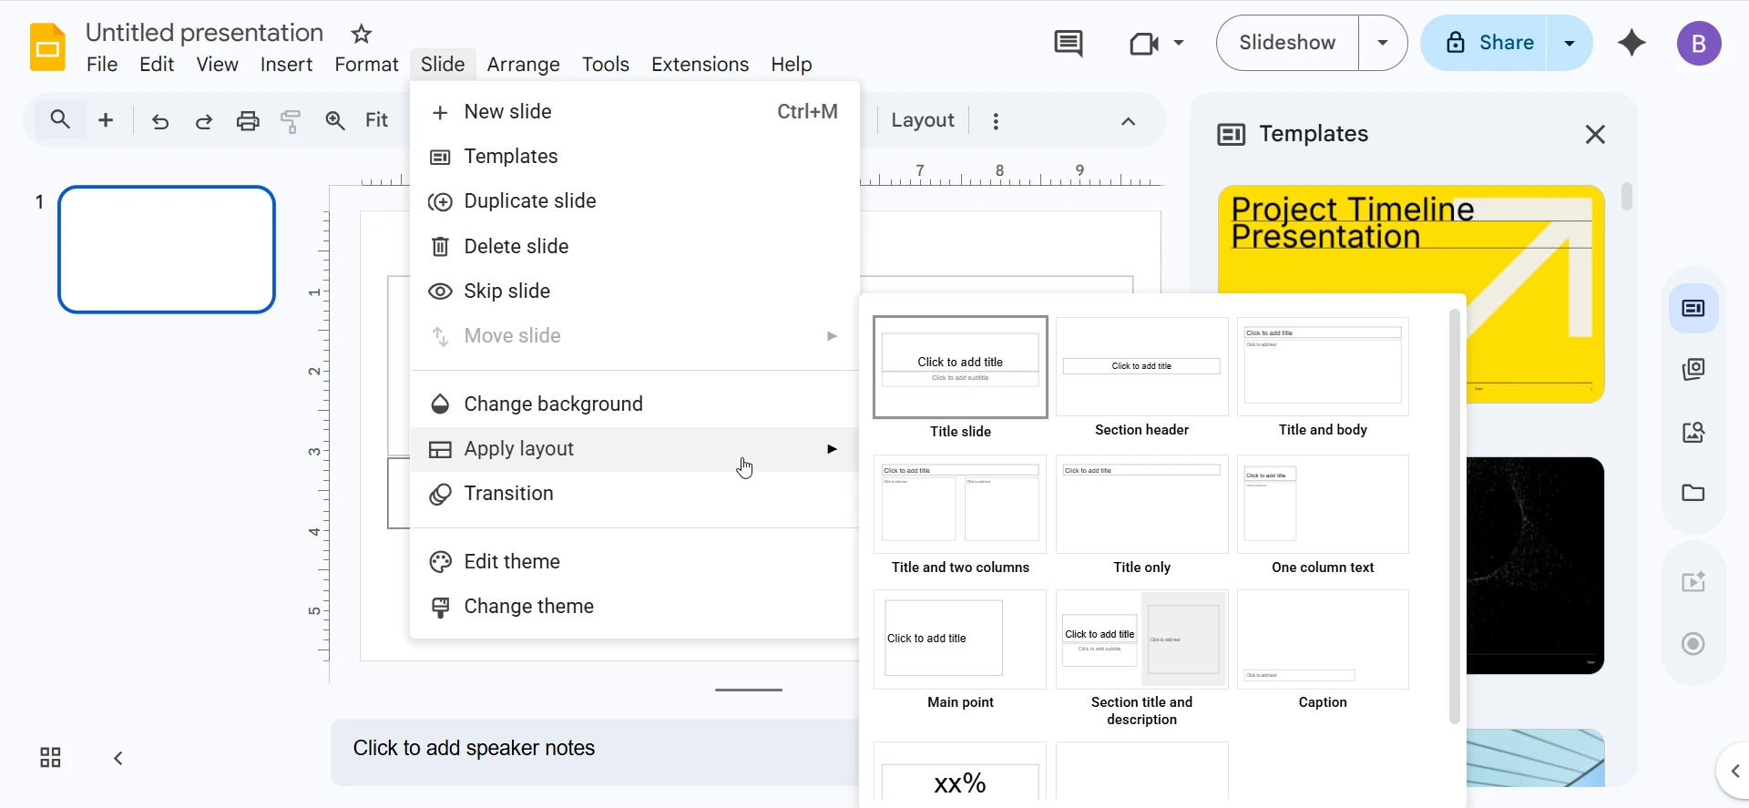Collapse the filmstrip panel arrow

click(x=118, y=758)
